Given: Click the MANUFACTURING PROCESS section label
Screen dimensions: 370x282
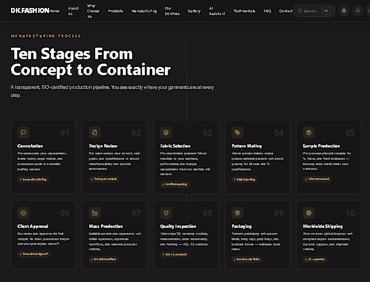Looking at the screenshot, I should [45, 36].
